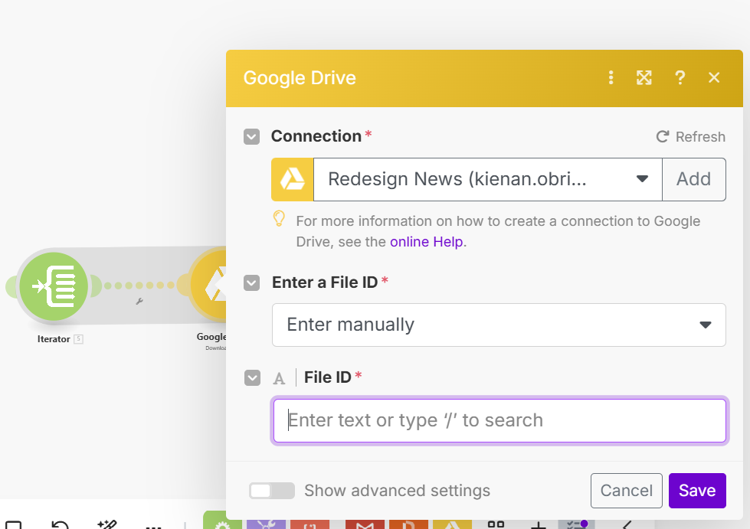The image size is (750, 529).
Task: Click the Google Drive logo beside the connection
Action: coord(292,179)
